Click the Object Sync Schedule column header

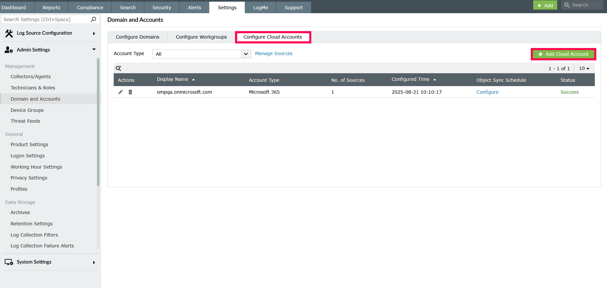pos(501,80)
